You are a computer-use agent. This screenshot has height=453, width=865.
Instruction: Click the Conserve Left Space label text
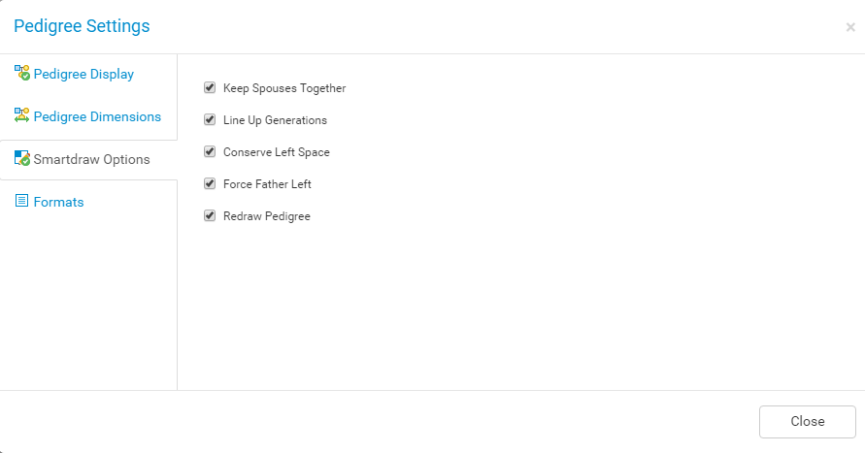[x=277, y=152]
